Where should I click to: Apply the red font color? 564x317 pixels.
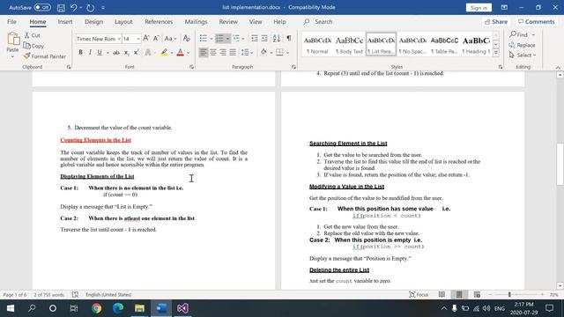[x=180, y=53]
